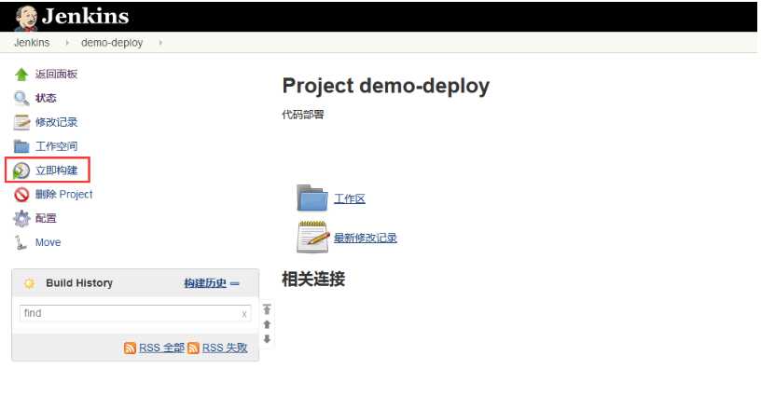The height and width of the screenshot is (396, 775).
Task: Open the 状态 status page
Action: click(46, 98)
